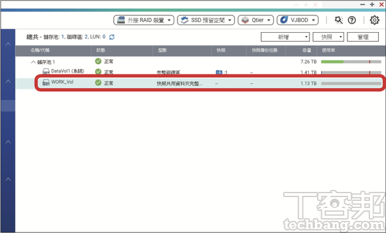Click the VJBOD blue icon
The width and height of the screenshot is (386, 233).
pos(284,20)
